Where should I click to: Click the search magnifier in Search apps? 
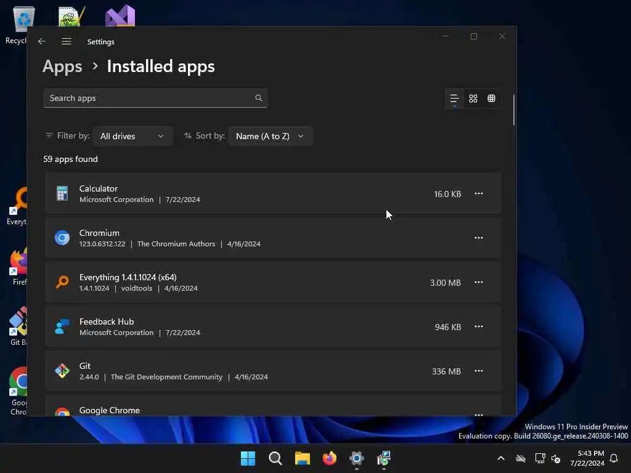coord(258,98)
